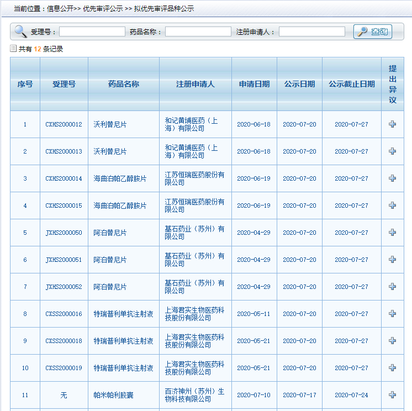
Task: Click the 公示日期 column header
Action: click(299, 84)
